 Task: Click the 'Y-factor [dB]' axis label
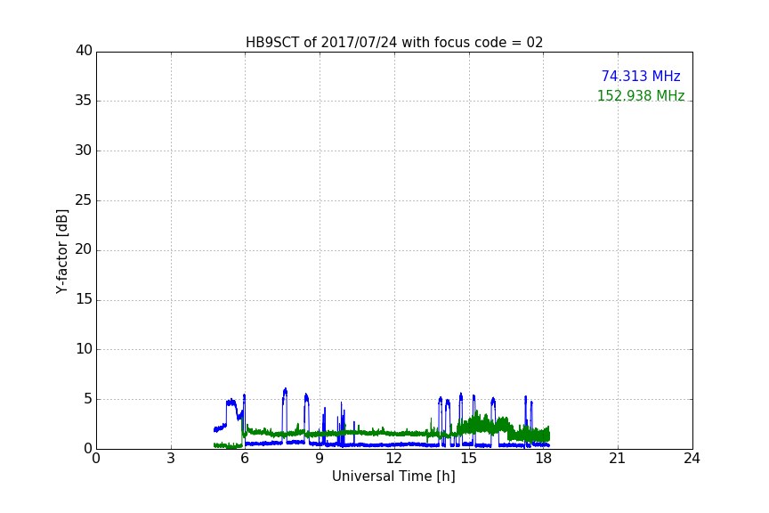pyautogui.click(x=61, y=251)
